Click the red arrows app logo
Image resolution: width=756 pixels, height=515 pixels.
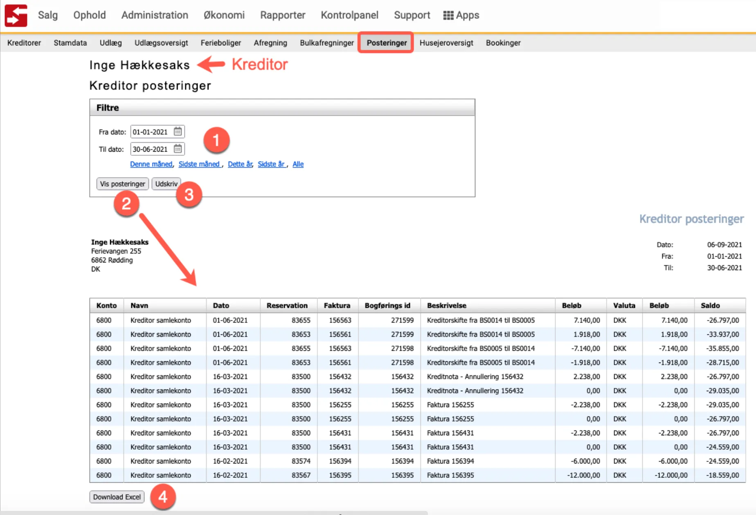tap(16, 15)
